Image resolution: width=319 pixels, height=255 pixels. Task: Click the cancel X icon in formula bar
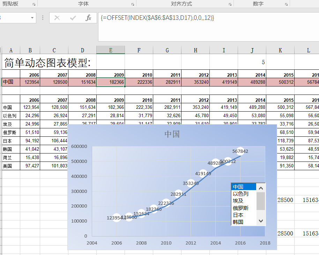(x=57, y=18)
